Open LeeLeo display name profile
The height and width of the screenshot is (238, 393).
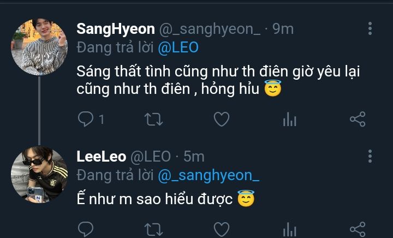pyautogui.click(x=100, y=157)
